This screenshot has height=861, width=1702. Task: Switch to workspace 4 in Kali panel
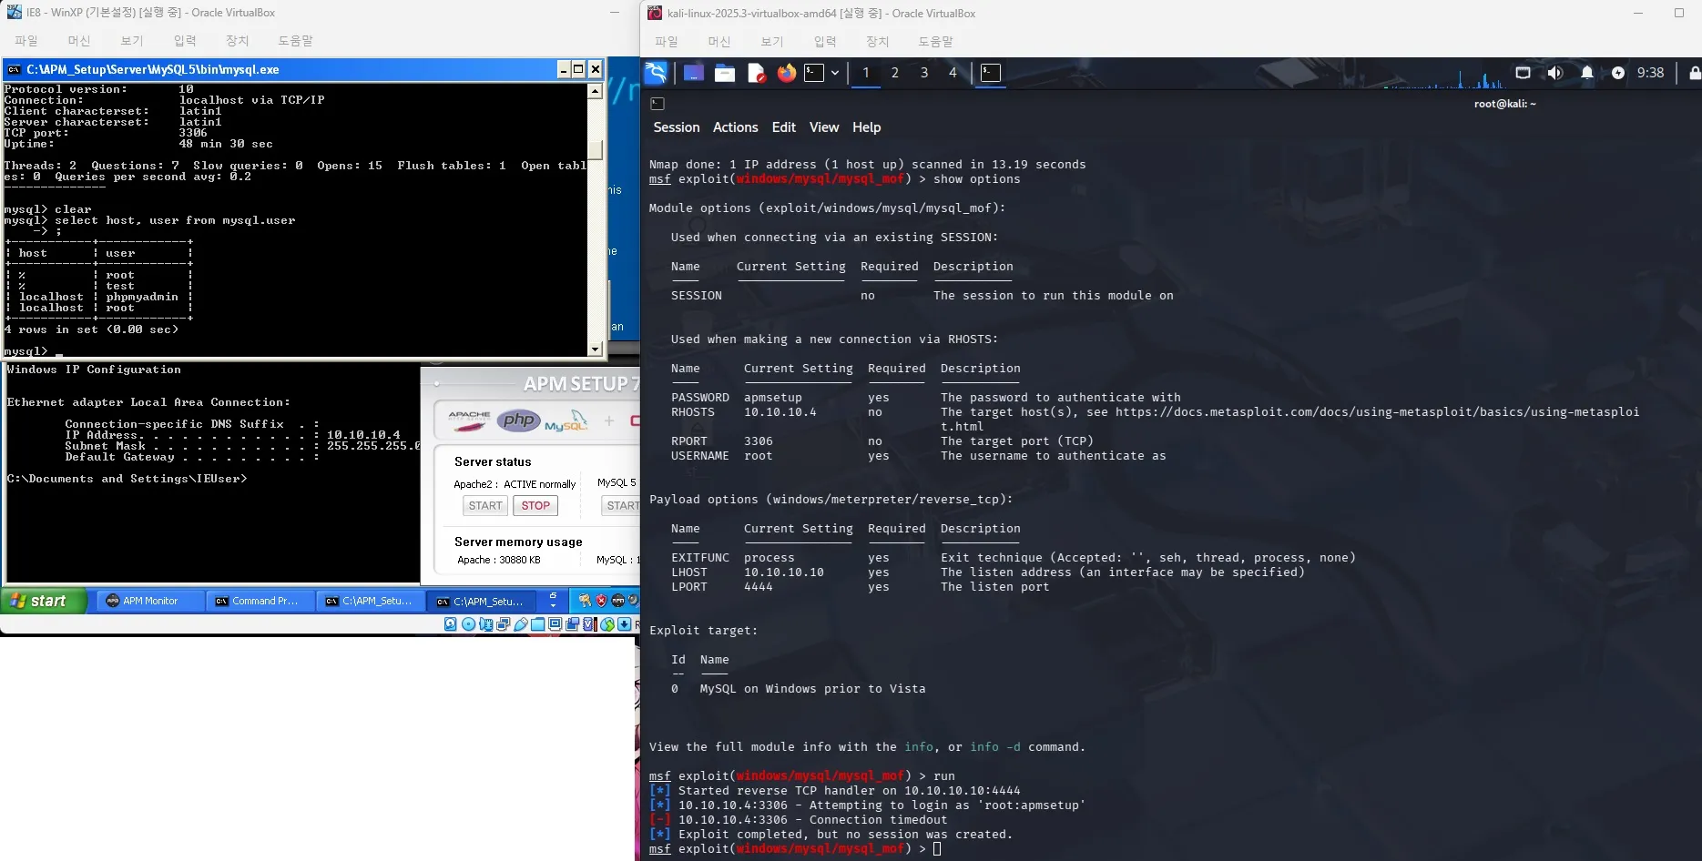pyautogui.click(x=953, y=73)
